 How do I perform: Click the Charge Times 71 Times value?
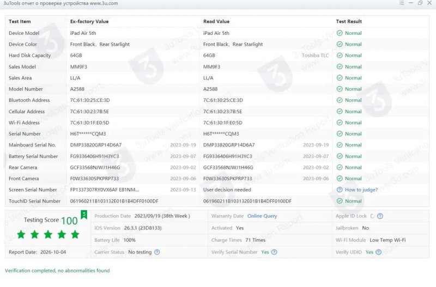point(255,240)
